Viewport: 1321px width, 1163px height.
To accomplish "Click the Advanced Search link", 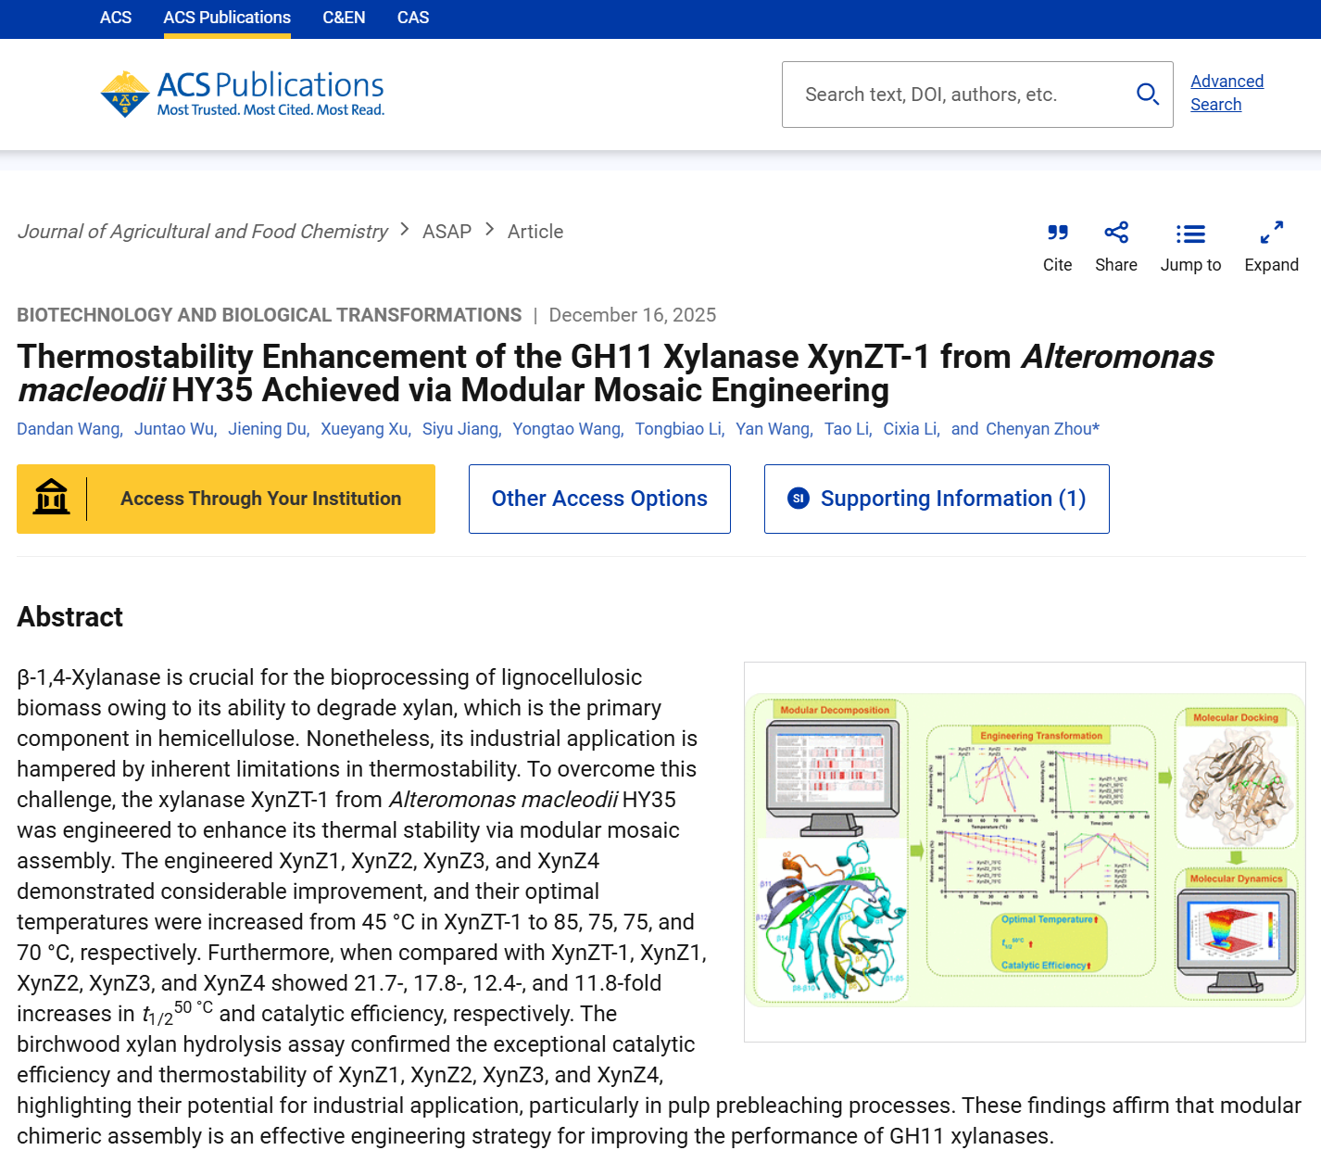I will [x=1227, y=93].
